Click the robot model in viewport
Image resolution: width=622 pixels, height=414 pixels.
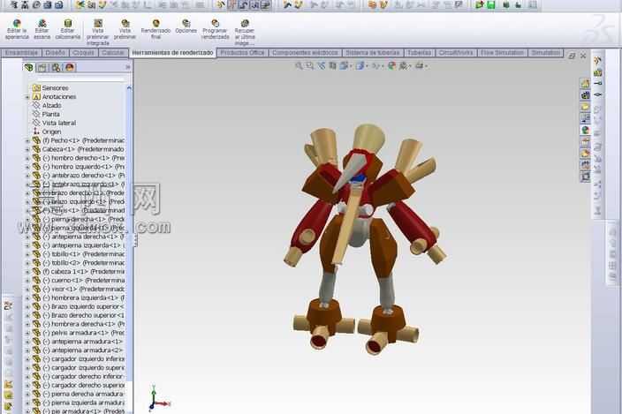click(x=363, y=237)
